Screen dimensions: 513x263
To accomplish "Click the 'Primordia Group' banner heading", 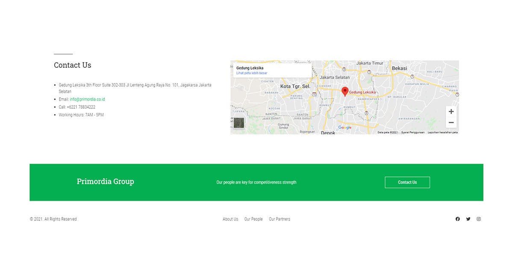I will [x=105, y=182].
